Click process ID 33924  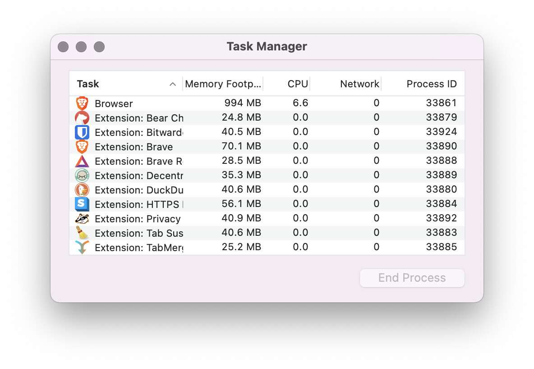coord(442,131)
